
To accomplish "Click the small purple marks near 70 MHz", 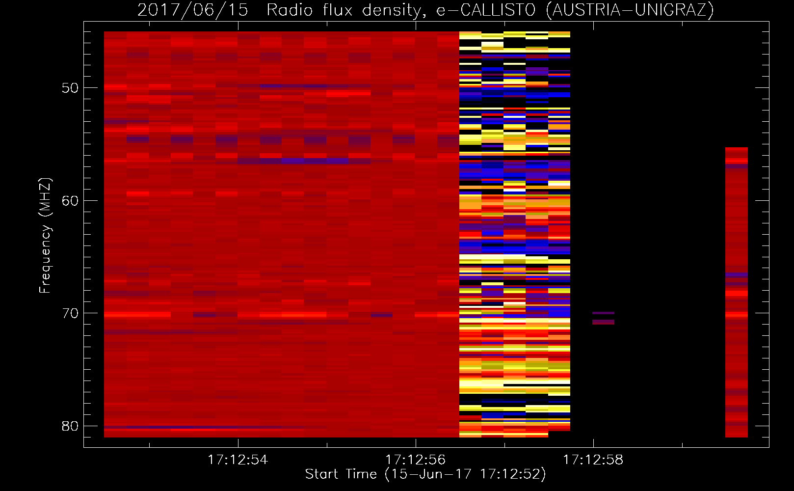I will point(603,318).
